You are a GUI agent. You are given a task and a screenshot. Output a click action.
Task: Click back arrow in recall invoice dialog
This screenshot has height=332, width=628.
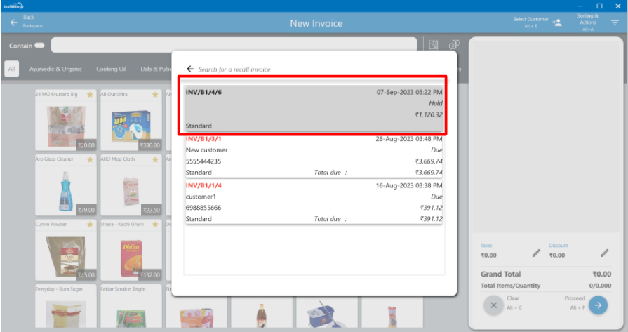click(190, 69)
